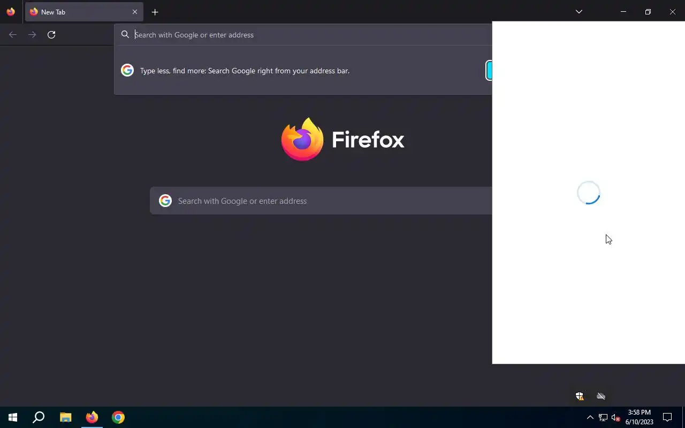This screenshot has height=428, width=685.
Task: Minimize the Firefox window
Action: coord(623,12)
